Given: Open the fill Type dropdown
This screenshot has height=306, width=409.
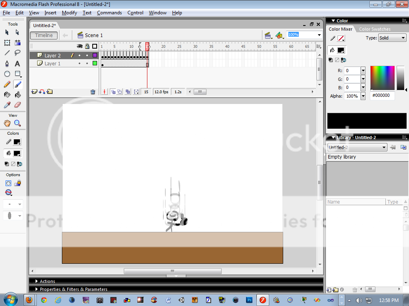Looking at the screenshot, I should pyautogui.click(x=392, y=38).
